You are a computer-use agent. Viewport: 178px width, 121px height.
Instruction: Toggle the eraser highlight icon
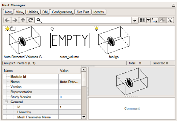click(162, 20)
